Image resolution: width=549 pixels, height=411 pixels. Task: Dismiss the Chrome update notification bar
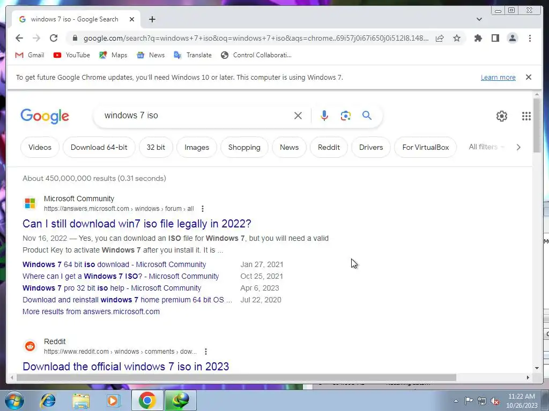pyautogui.click(x=529, y=77)
